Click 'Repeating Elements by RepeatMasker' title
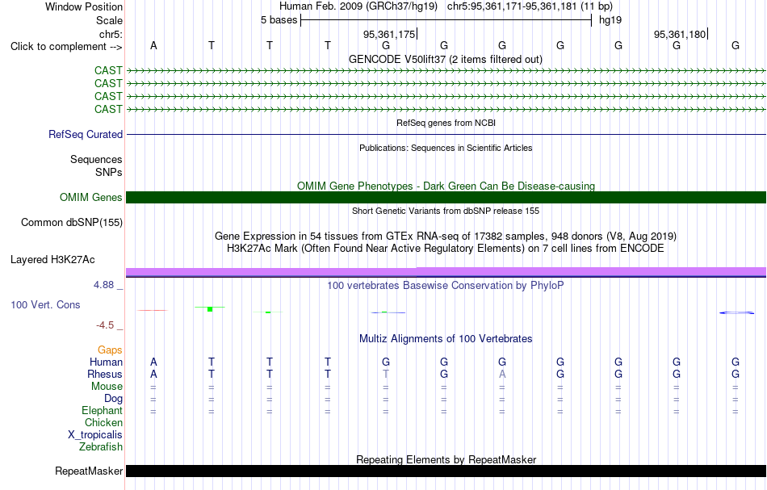This screenshot has width=767, height=490. [446, 460]
